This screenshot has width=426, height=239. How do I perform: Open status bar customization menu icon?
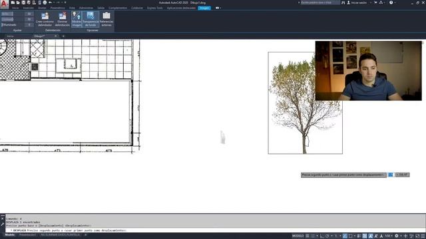423,236
